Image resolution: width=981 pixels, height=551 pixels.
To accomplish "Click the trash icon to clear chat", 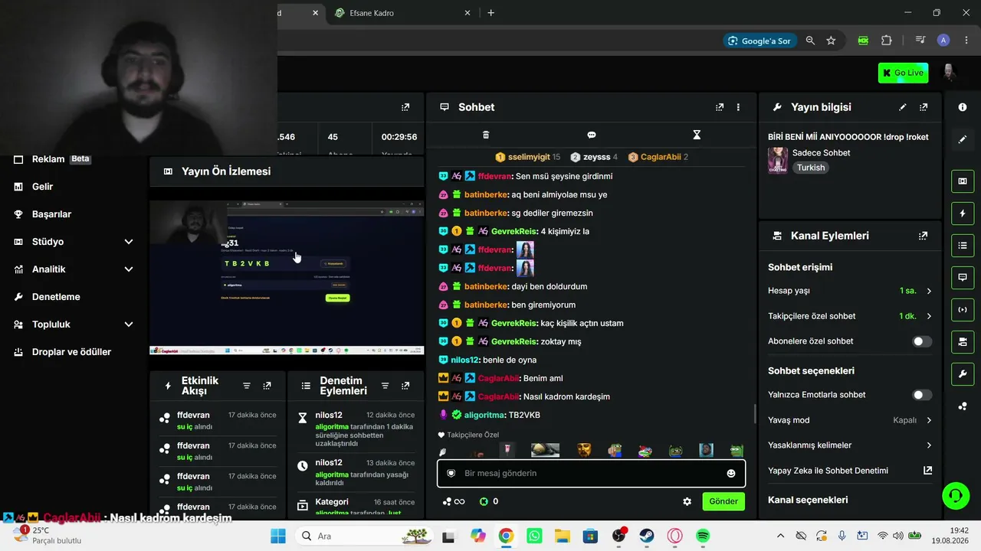I will pos(486,135).
